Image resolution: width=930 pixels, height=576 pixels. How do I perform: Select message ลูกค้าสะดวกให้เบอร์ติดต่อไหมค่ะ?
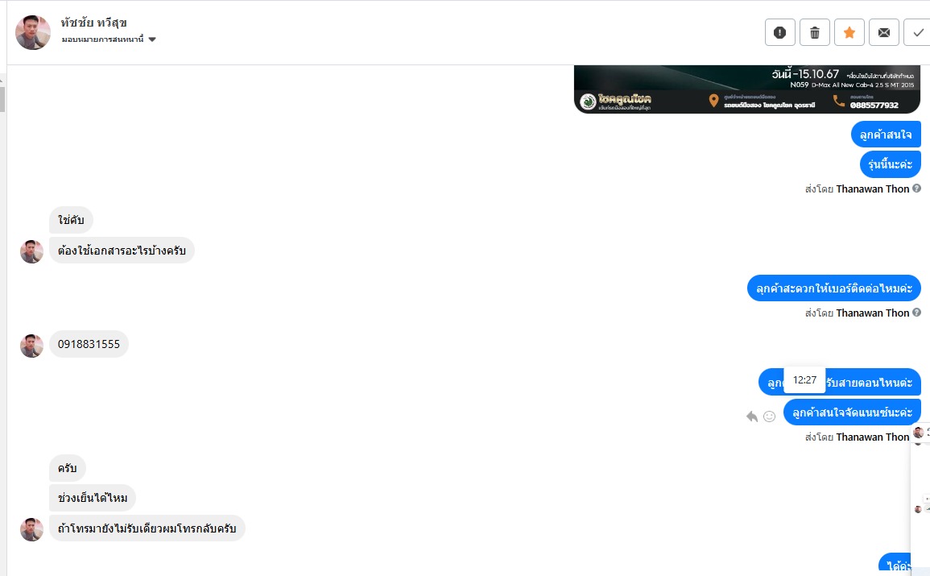(834, 288)
